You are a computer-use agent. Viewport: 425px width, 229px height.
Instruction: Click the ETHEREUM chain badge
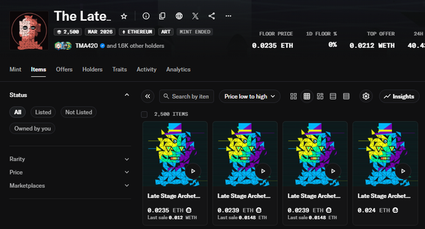[x=137, y=32]
